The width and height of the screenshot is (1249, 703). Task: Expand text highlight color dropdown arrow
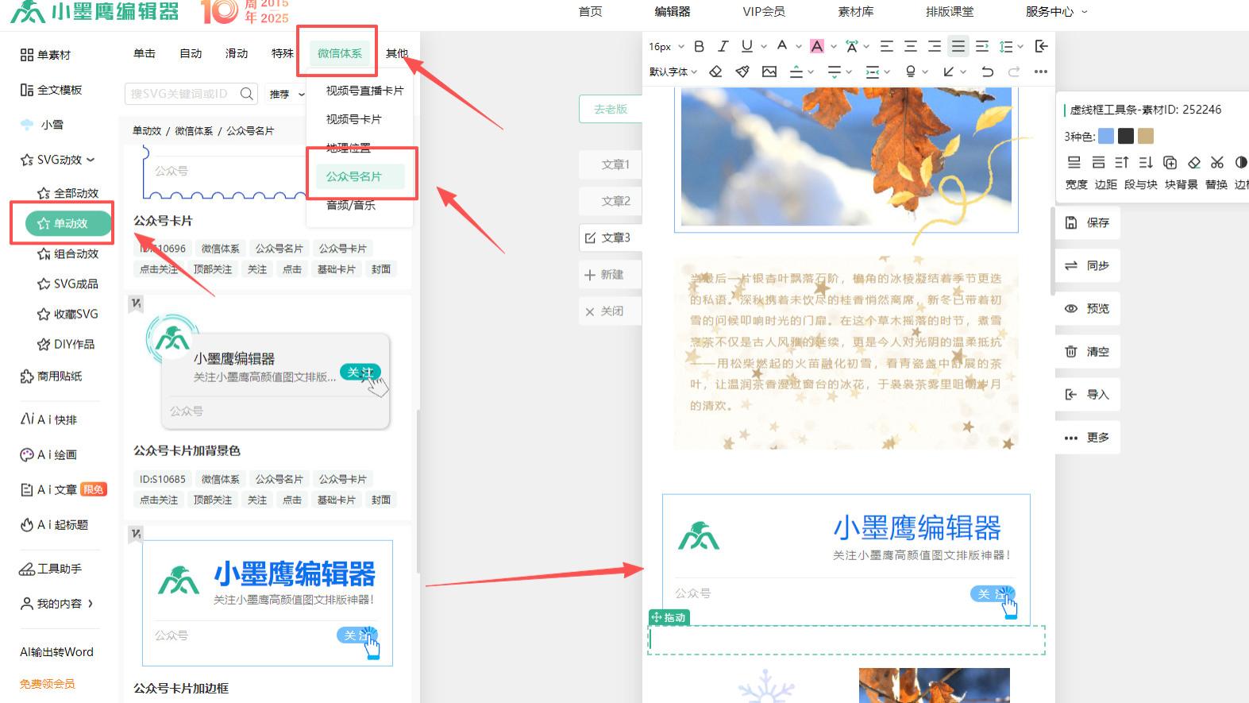pyautogui.click(x=834, y=47)
